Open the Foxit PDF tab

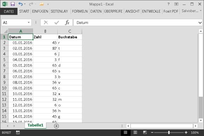click(171, 11)
